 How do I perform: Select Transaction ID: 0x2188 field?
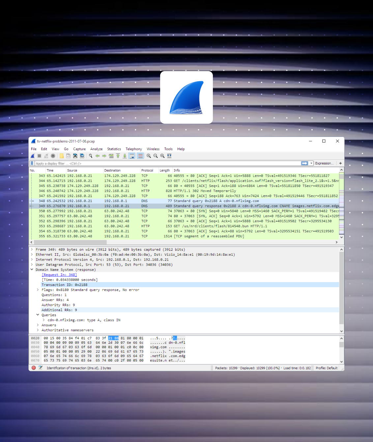pyautogui.click(x=190, y=285)
